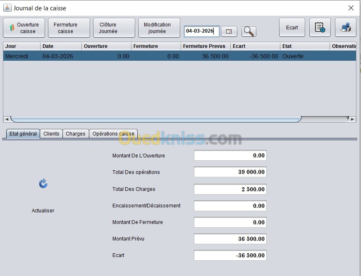Open the Opérations caisse tab

pyautogui.click(x=113, y=133)
